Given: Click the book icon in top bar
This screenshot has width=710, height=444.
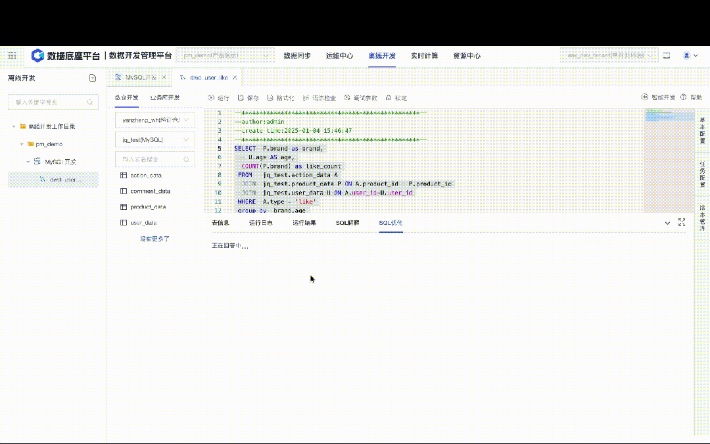Looking at the screenshot, I should (x=667, y=56).
